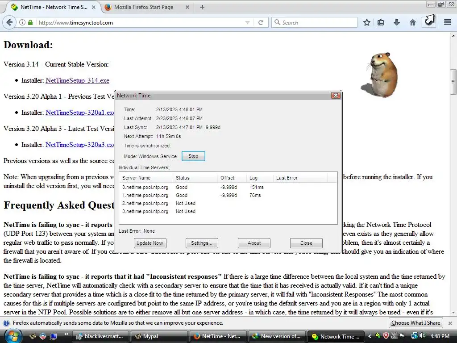Go to Firefox Home page
The width and height of the screenshot is (457, 343).
[x=413, y=22]
